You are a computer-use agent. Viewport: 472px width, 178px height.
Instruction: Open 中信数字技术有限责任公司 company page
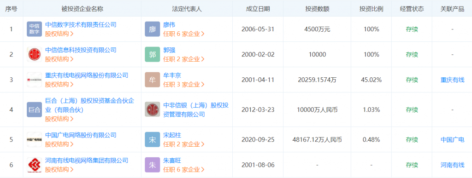click(x=81, y=25)
